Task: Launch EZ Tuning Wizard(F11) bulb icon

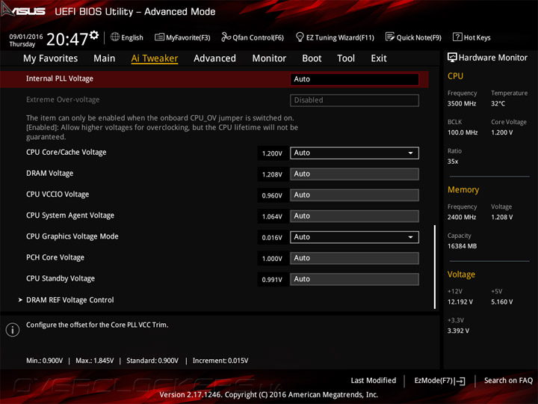Action: tap(300, 37)
